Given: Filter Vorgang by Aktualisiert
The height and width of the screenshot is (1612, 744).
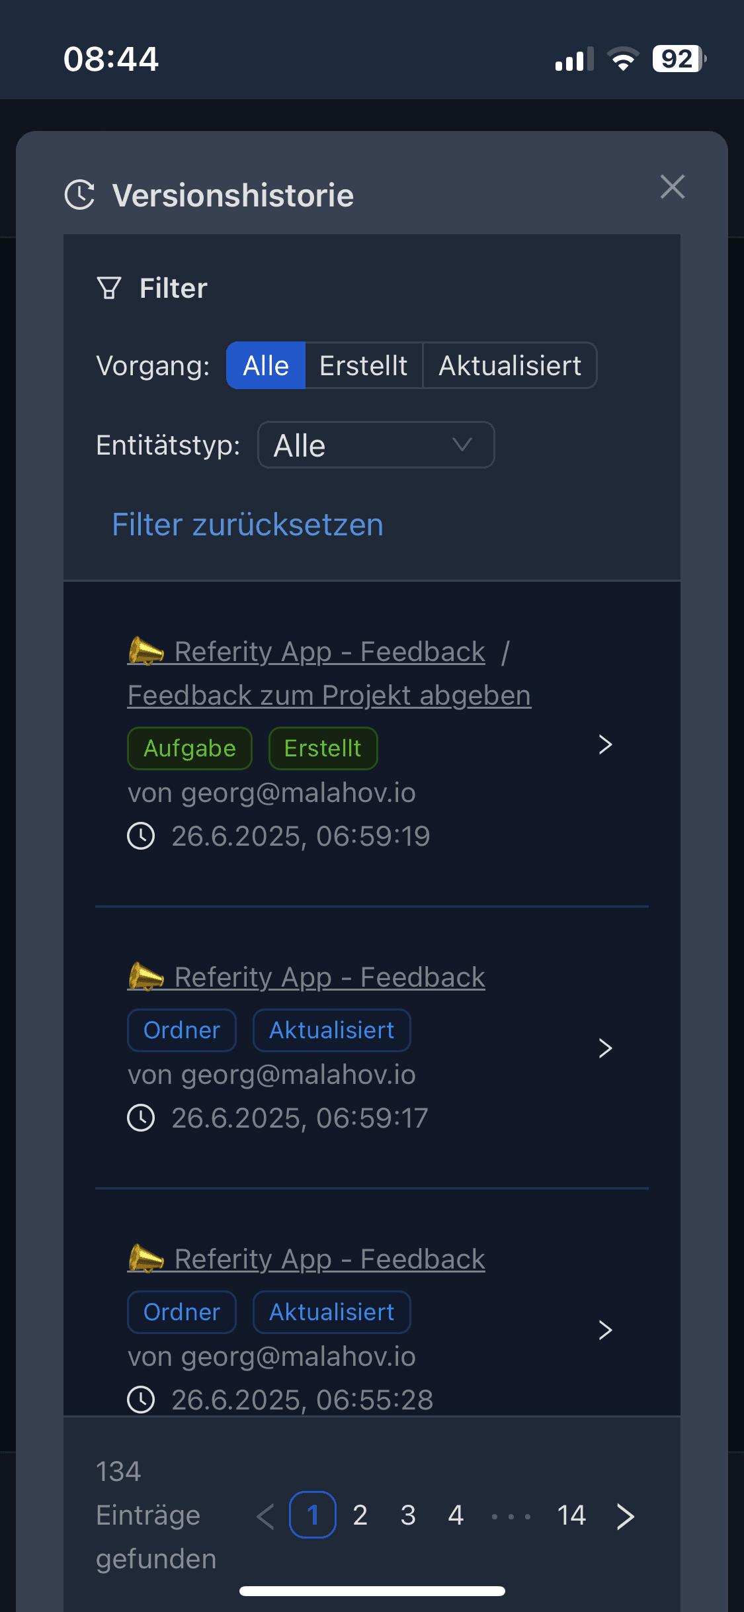Looking at the screenshot, I should [510, 366].
